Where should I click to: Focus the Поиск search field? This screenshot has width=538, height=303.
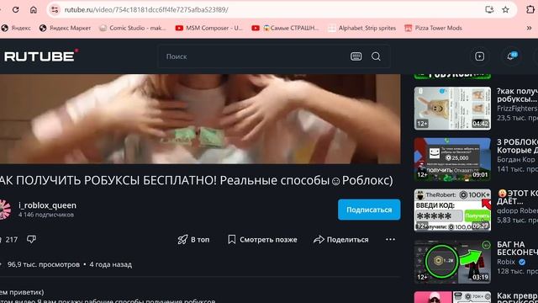(x=254, y=56)
